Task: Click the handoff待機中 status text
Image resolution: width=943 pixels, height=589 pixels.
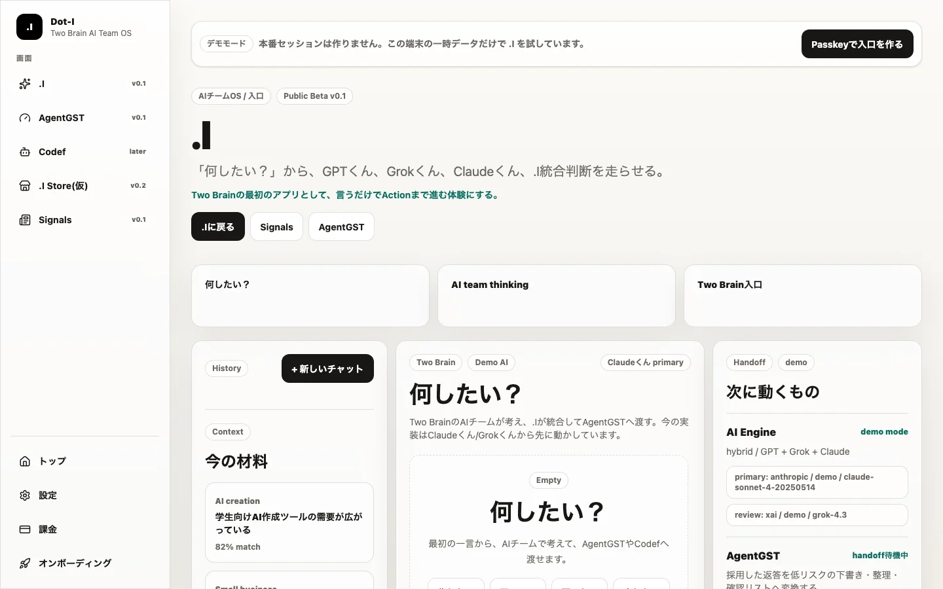Action: click(880, 556)
